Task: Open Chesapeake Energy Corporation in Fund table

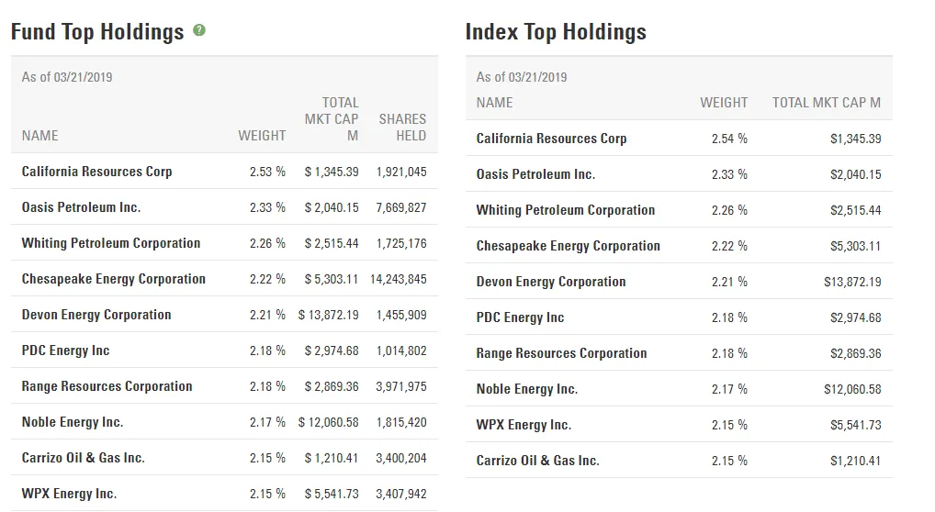Action: coord(113,279)
